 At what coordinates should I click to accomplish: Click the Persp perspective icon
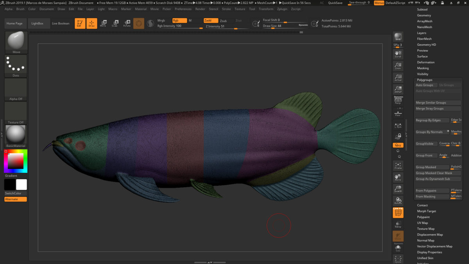[398, 100]
